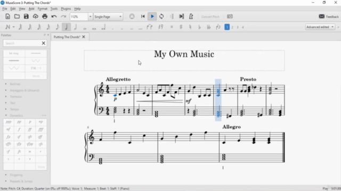Toggle loop playback
This screenshot has width=341, height=191.
tap(161, 16)
